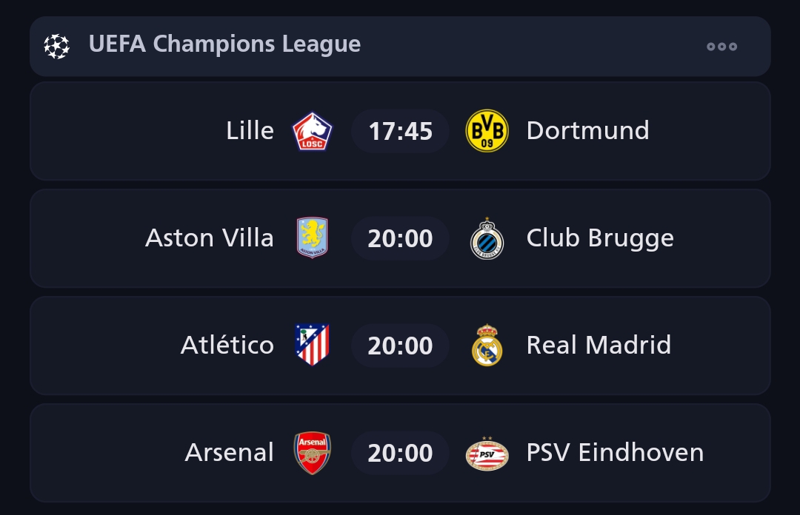Select the Atlético team name
The height and width of the screenshot is (515, 800).
point(227,346)
